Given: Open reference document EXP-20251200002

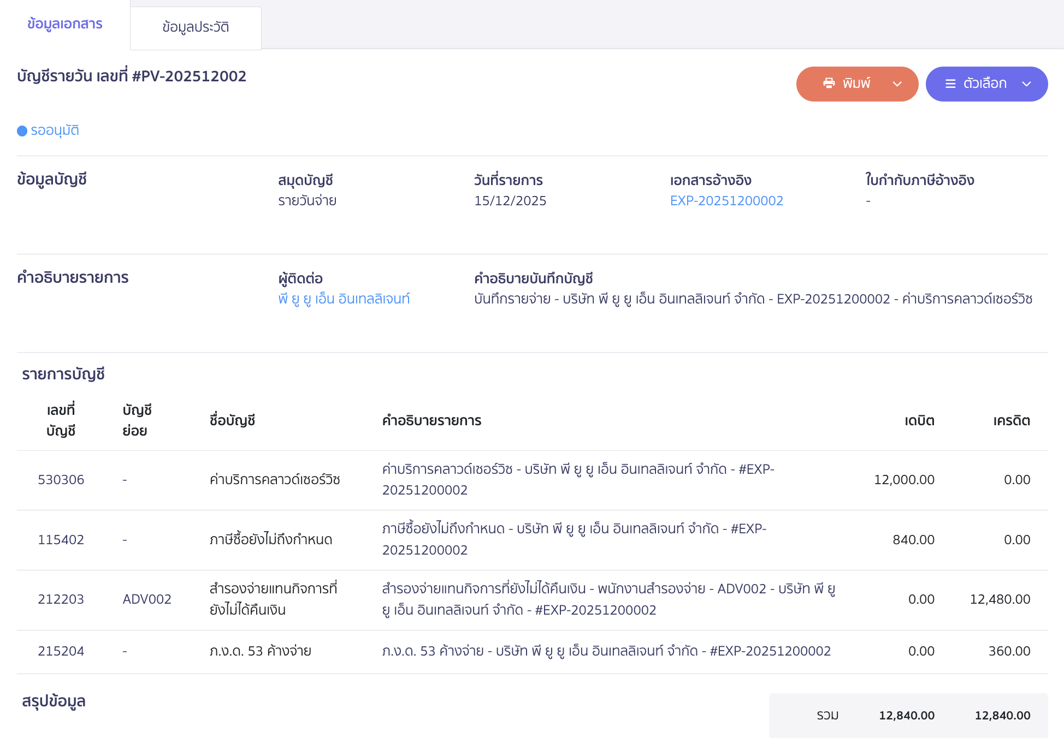Looking at the screenshot, I should click(726, 200).
